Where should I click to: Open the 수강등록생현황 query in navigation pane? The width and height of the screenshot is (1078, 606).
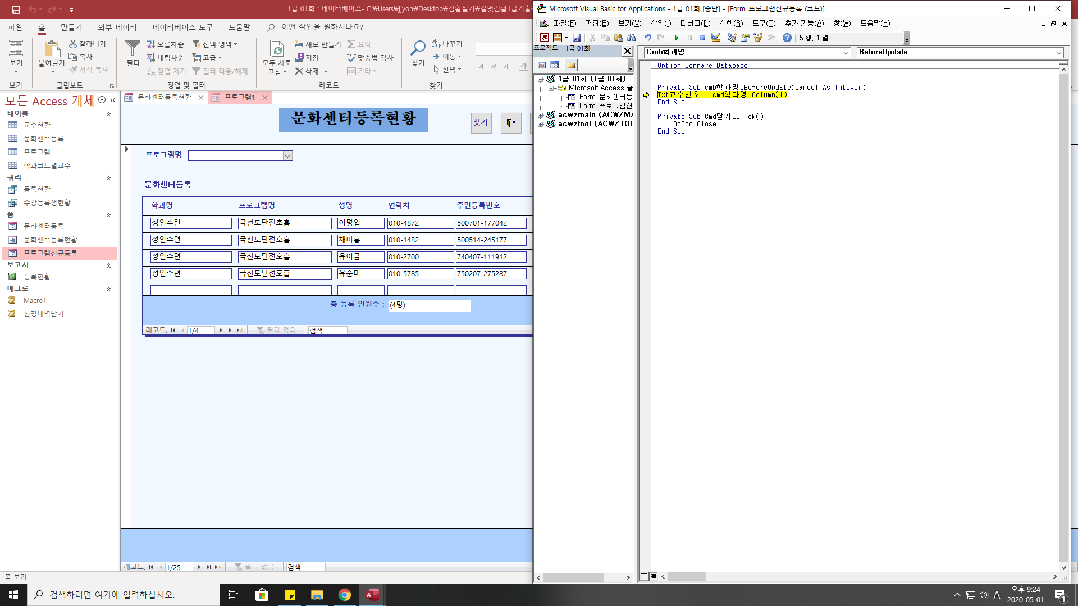click(x=47, y=203)
